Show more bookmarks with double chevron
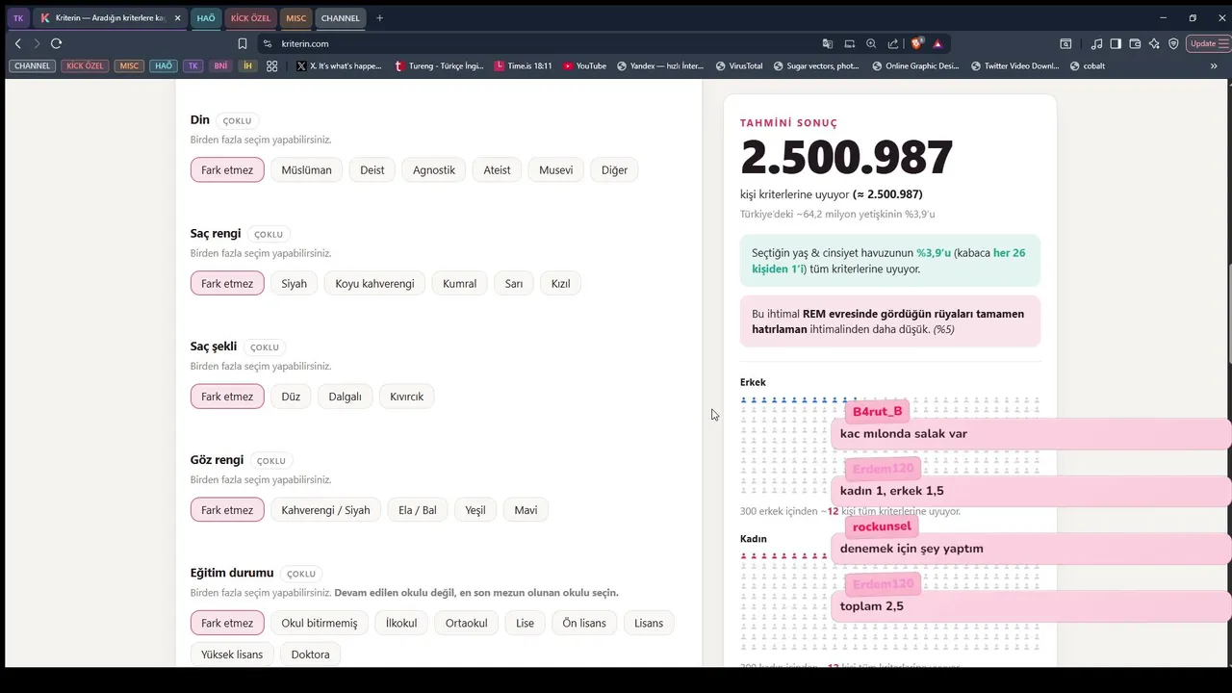1232x693 pixels. pos(1213,66)
